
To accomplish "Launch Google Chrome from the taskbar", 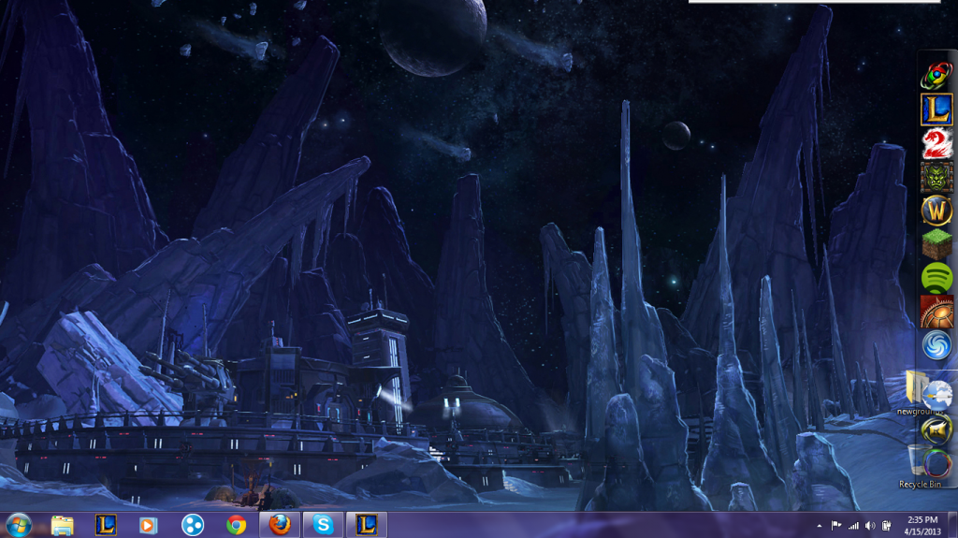I will pos(237,525).
